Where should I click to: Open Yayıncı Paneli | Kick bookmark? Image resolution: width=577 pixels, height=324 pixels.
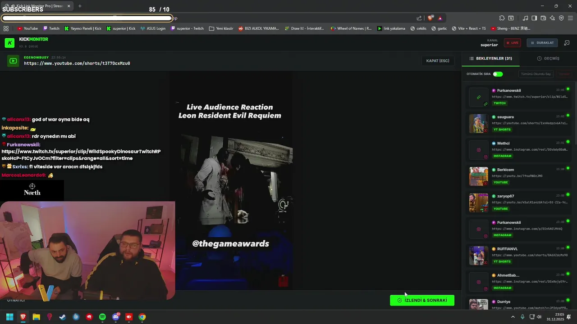point(83,28)
